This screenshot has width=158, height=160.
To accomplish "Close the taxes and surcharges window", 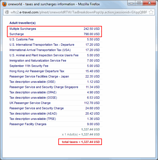I will click(149, 3).
